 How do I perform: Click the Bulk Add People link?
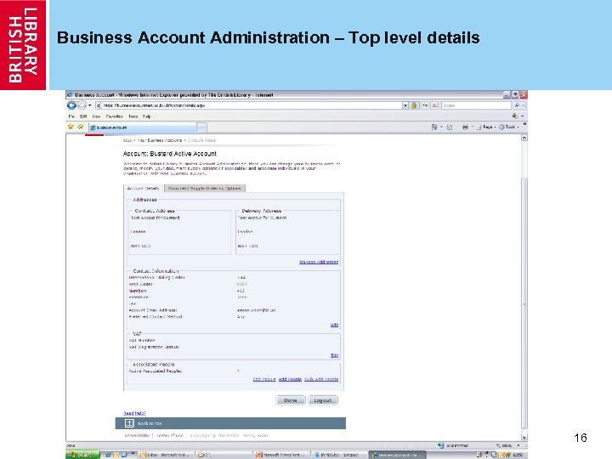click(321, 379)
